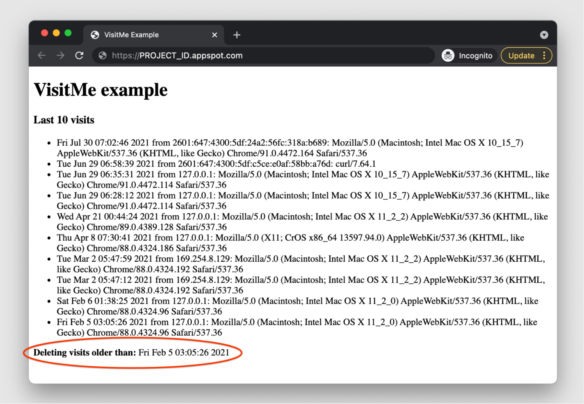Image resolution: width=584 pixels, height=404 pixels.
Task: Click the VisitMe example heading
Action: point(101,90)
